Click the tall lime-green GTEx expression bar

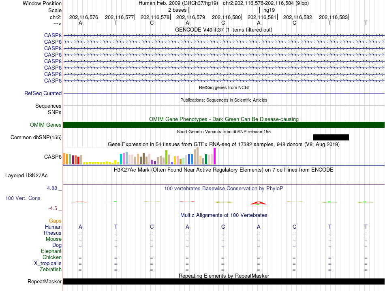coord(166,157)
